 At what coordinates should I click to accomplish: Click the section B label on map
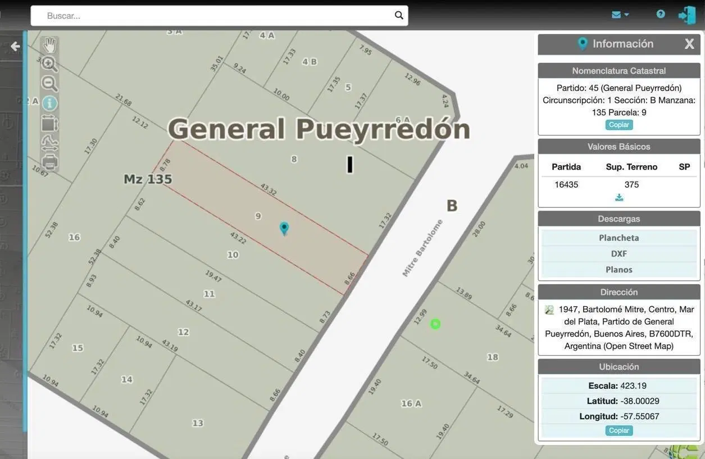point(452,206)
